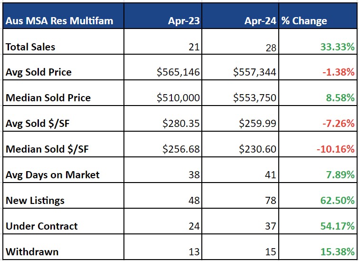Click the 62.50% New Listings change cell

point(337,201)
